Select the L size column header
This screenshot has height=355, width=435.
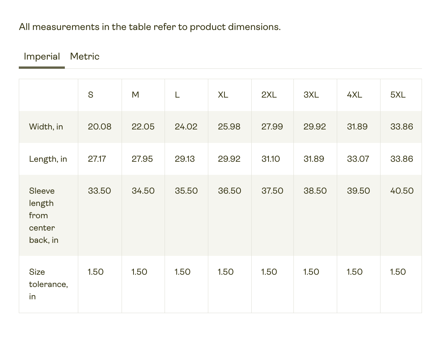coord(177,95)
